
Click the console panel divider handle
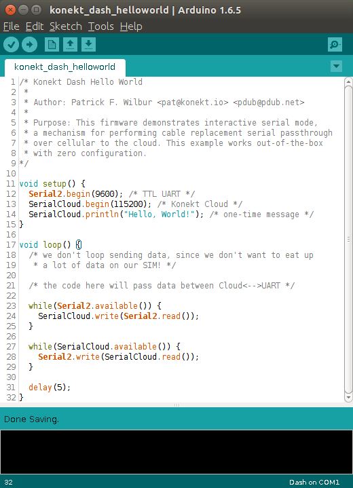tap(176, 405)
